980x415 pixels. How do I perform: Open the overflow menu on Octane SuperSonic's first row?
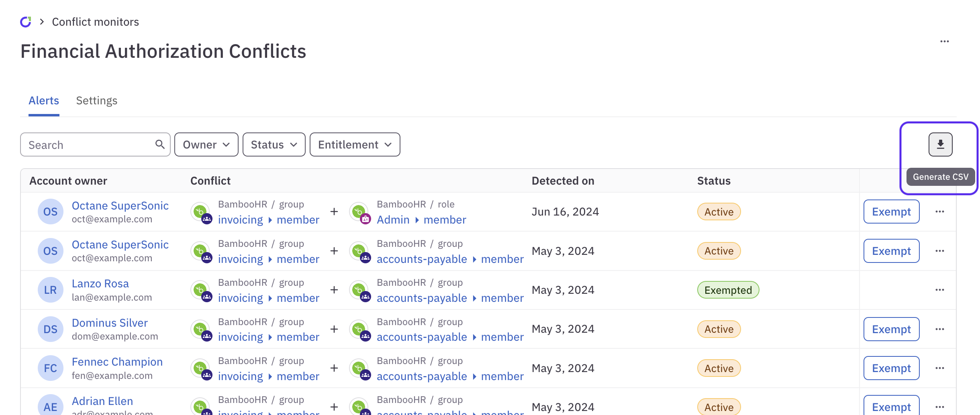click(940, 212)
